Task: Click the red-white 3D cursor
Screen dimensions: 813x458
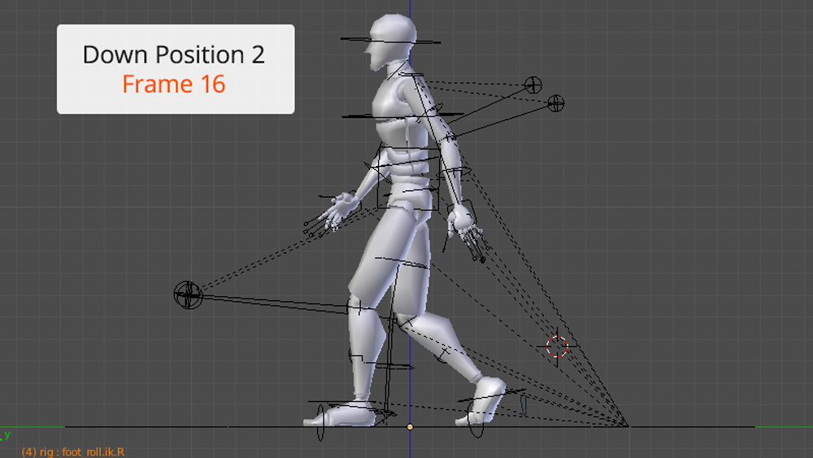Action: (x=557, y=347)
